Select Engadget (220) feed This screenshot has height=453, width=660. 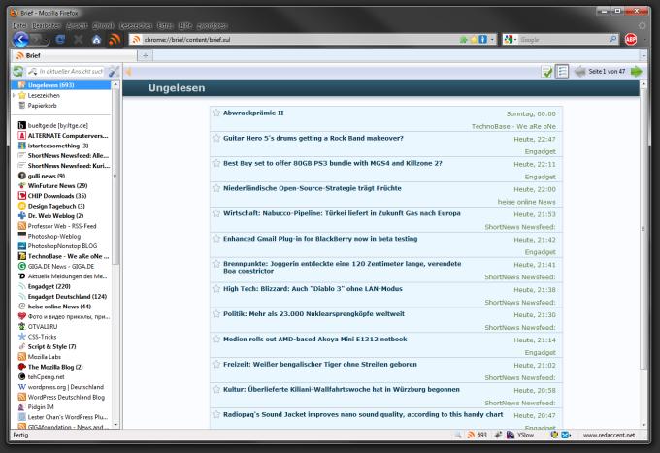49,286
